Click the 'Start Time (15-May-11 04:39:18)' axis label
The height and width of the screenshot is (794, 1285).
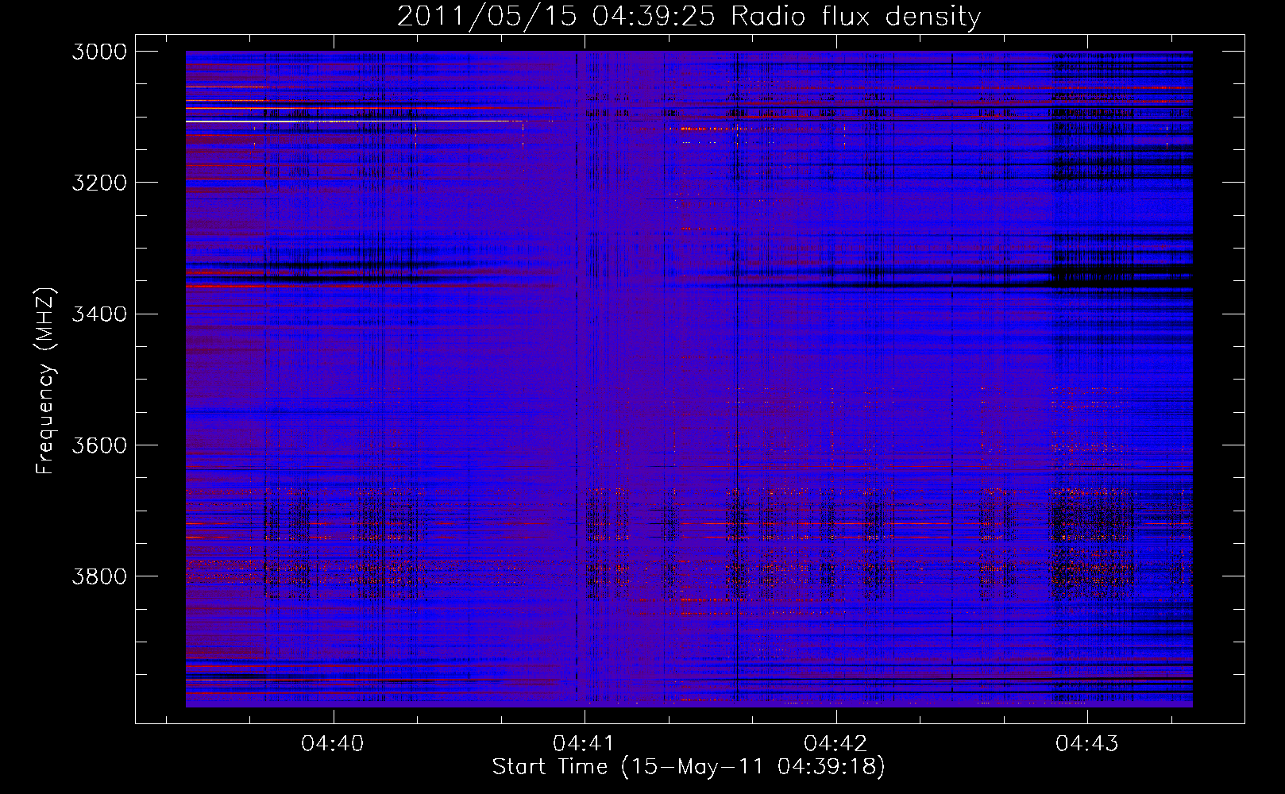point(689,767)
